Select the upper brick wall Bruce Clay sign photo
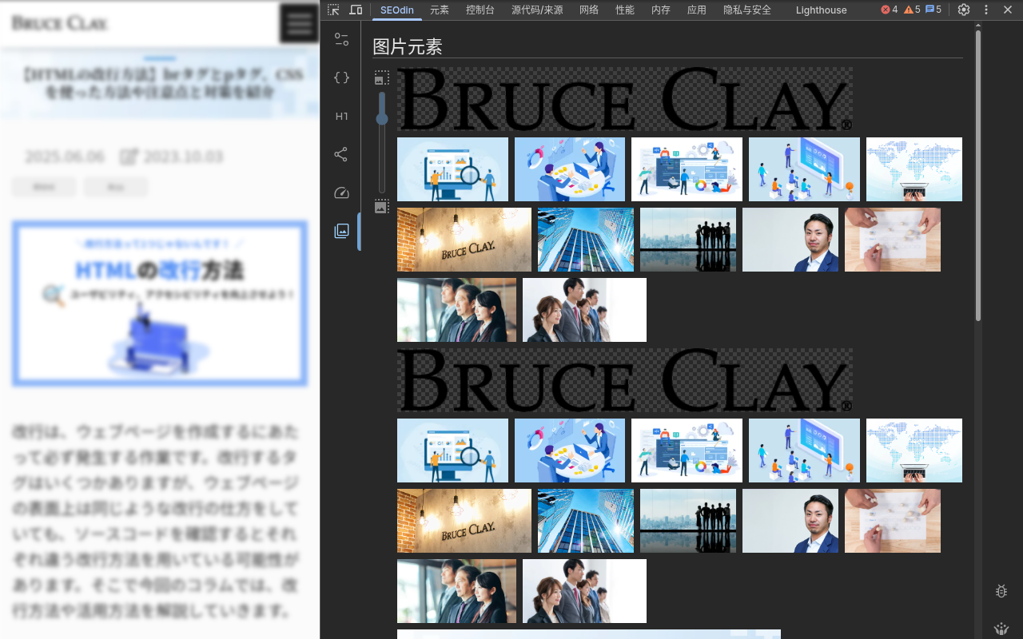The height and width of the screenshot is (639, 1023). coord(464,240)
